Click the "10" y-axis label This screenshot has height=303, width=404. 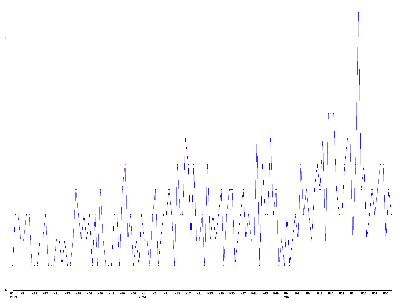(7, 38)
